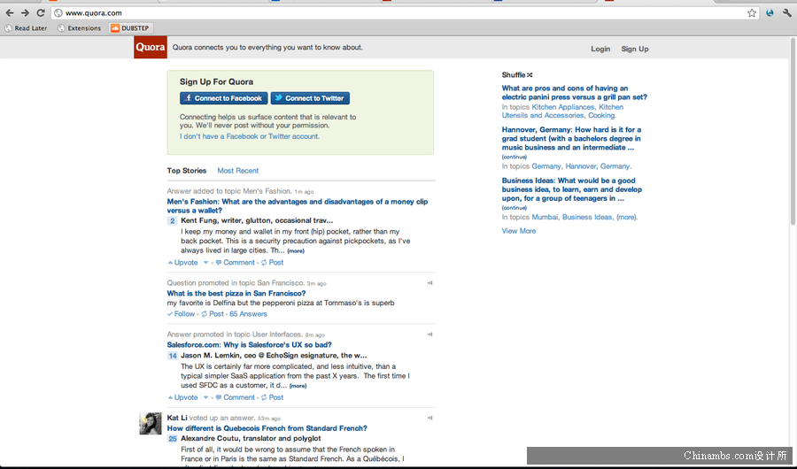This screenshot has height=469, width=797.
Task: Open the browser wrench settings menu
Action: tap(786, 13)
